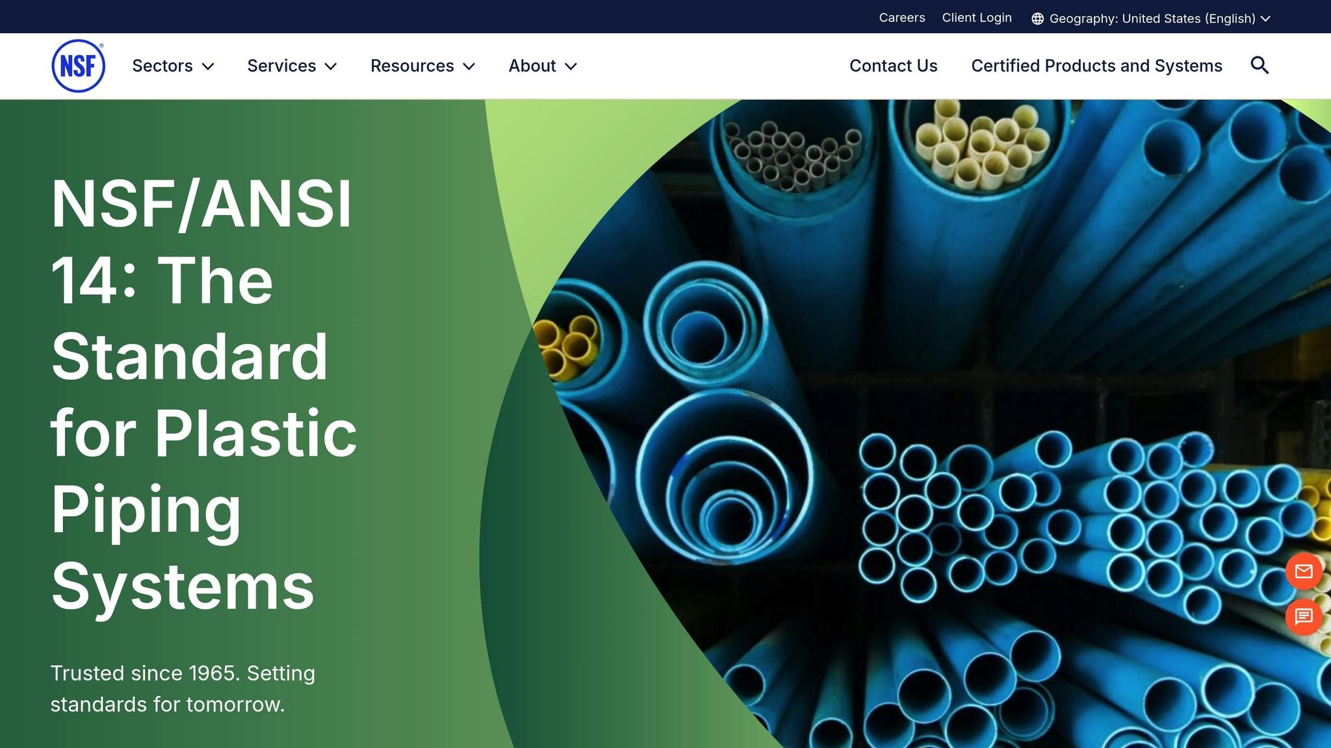Select the Services navigation item
The height and width of the screenshot is (748, 1331).
pos(281,66)
